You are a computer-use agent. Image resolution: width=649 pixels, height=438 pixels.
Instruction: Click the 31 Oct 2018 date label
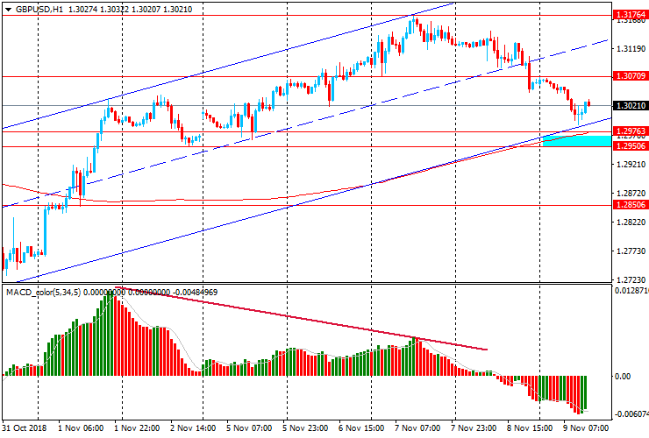click(25, 428)
